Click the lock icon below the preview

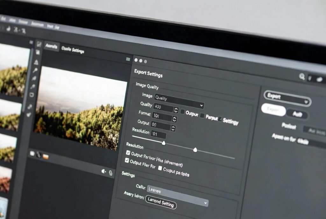pos(110,172)
